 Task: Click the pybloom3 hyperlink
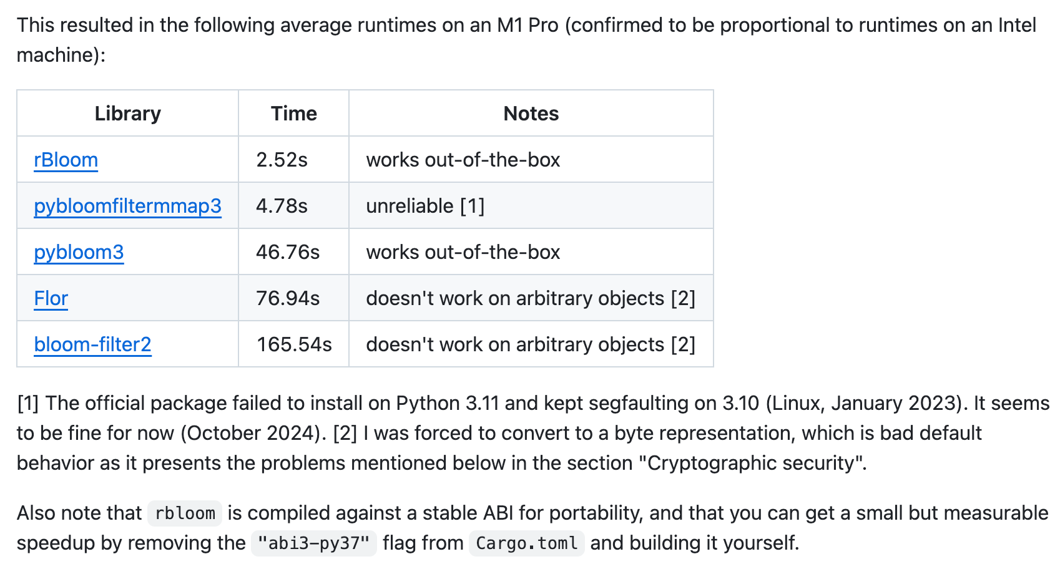coord(79,252)
